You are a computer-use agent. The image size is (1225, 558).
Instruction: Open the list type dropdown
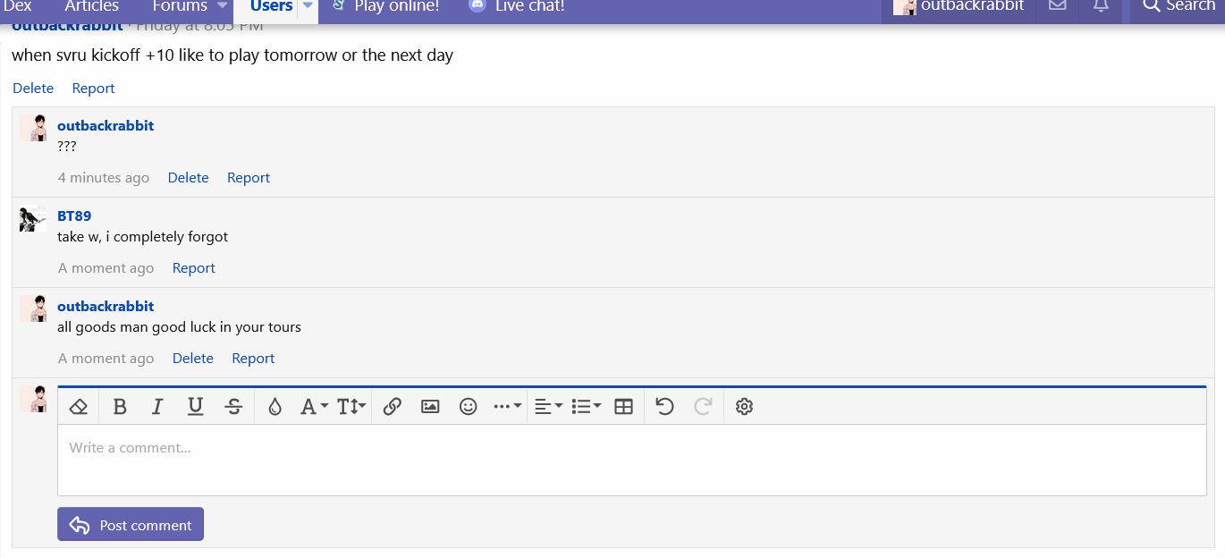[x=587, y=407]
